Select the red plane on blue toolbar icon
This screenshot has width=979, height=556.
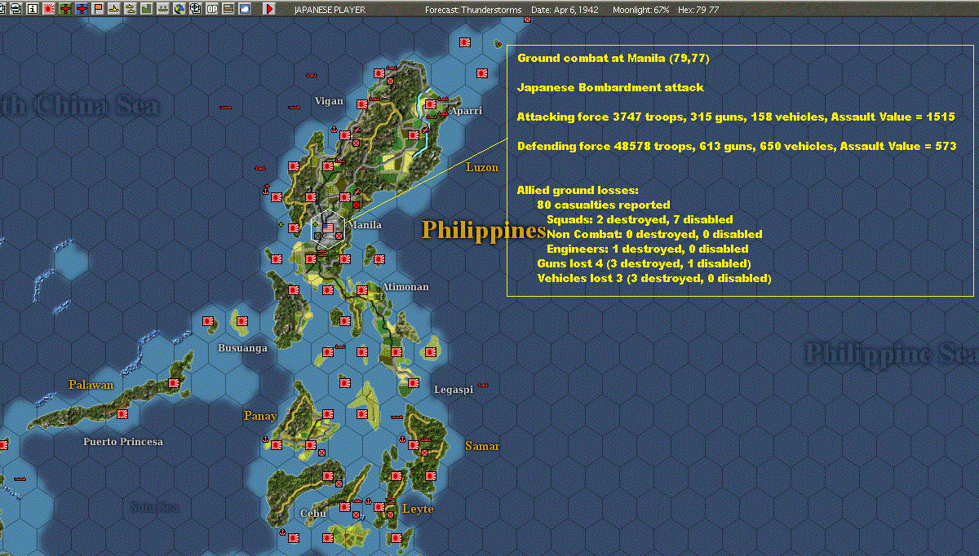(x=82, y=9)
